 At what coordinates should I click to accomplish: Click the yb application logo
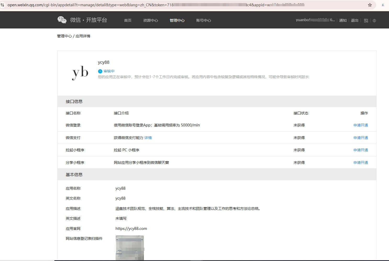point(80,72)
